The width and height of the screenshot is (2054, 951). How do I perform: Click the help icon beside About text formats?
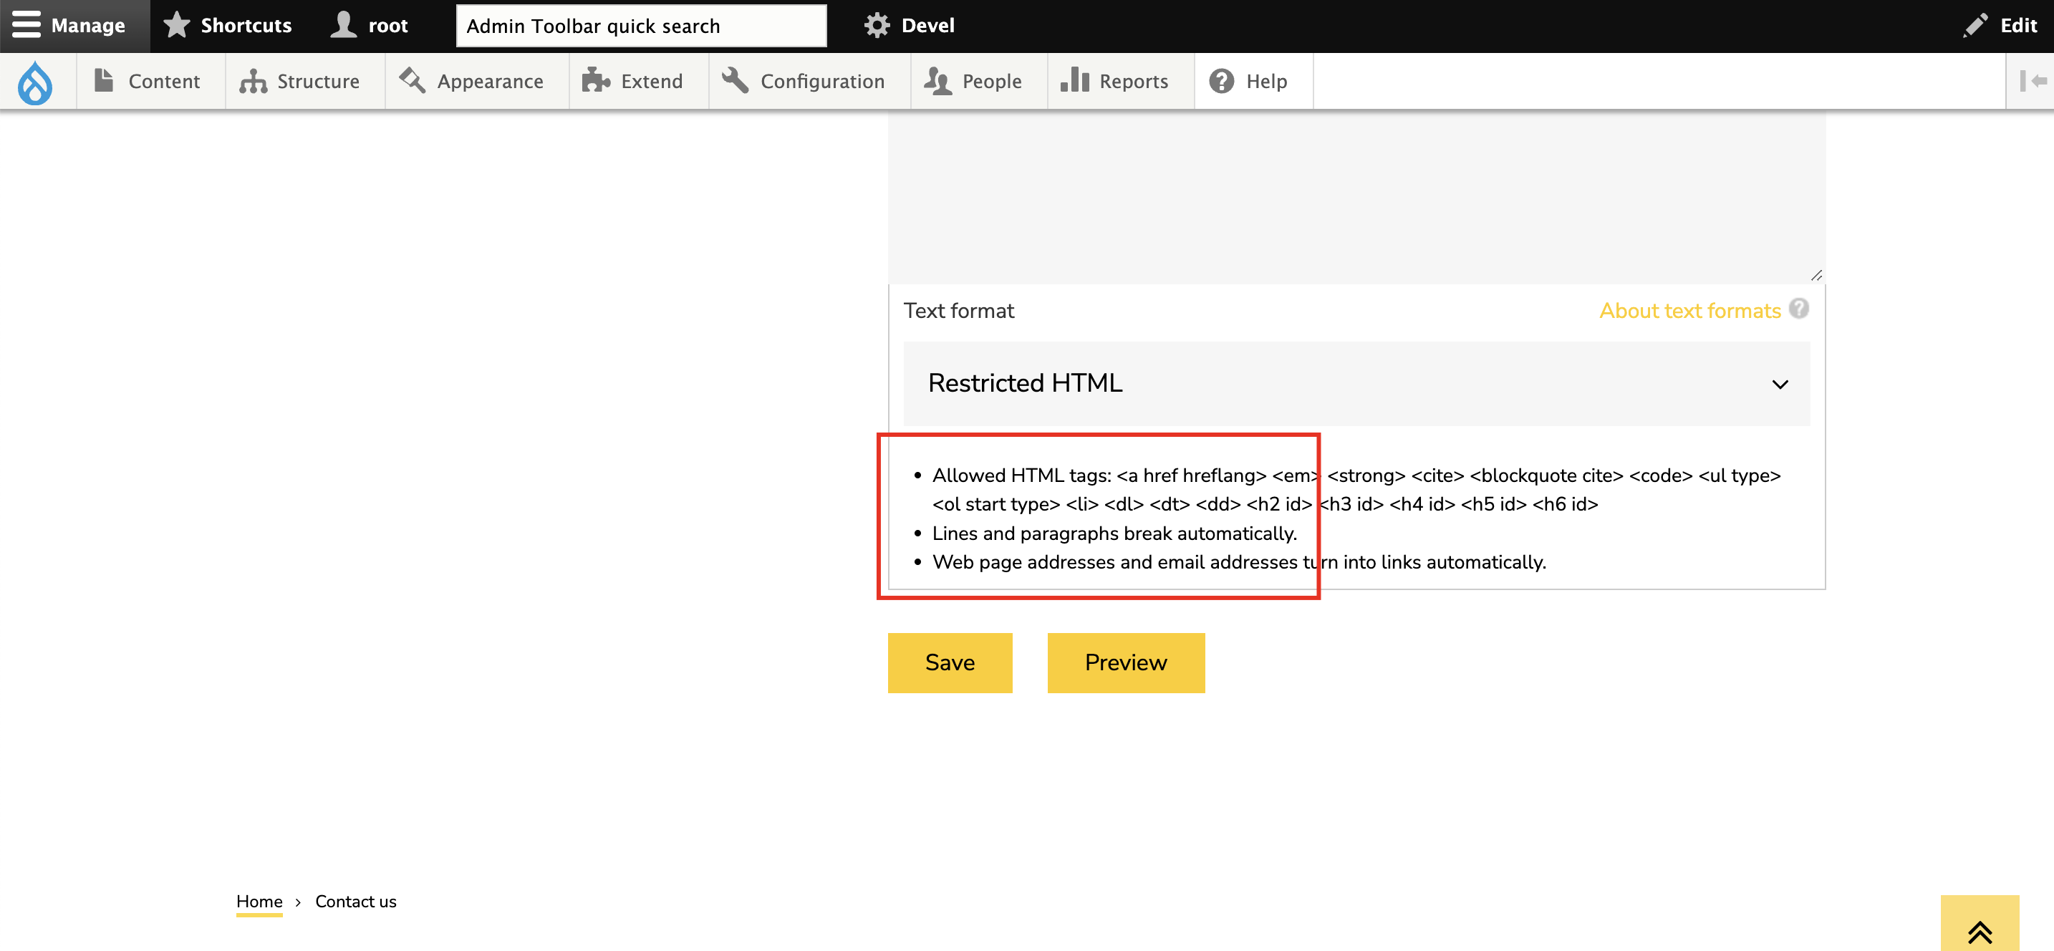click(1800, 309)
